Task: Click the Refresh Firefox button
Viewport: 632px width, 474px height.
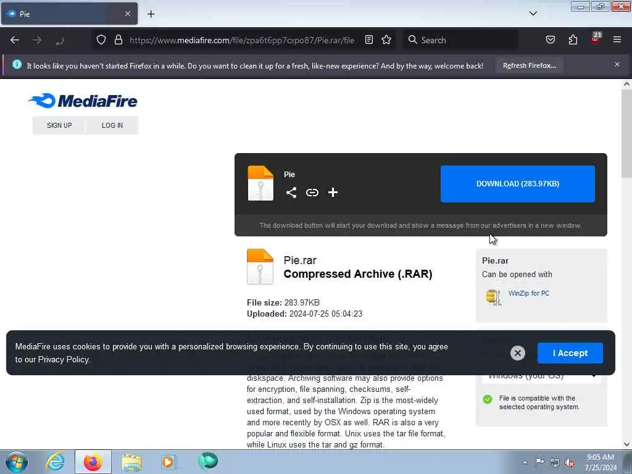Action: pyautogui.click(x=529, y=65)
